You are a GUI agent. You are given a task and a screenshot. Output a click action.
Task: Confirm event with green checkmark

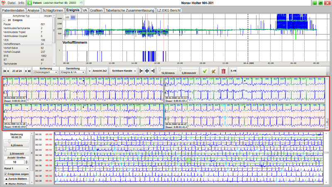tap(205, 71)
